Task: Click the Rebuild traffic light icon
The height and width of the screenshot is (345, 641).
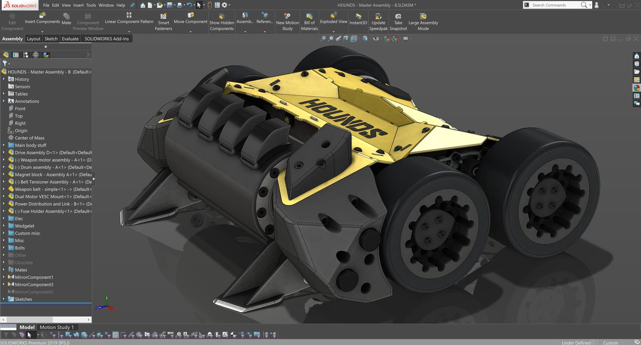Action: coord(209,5)
